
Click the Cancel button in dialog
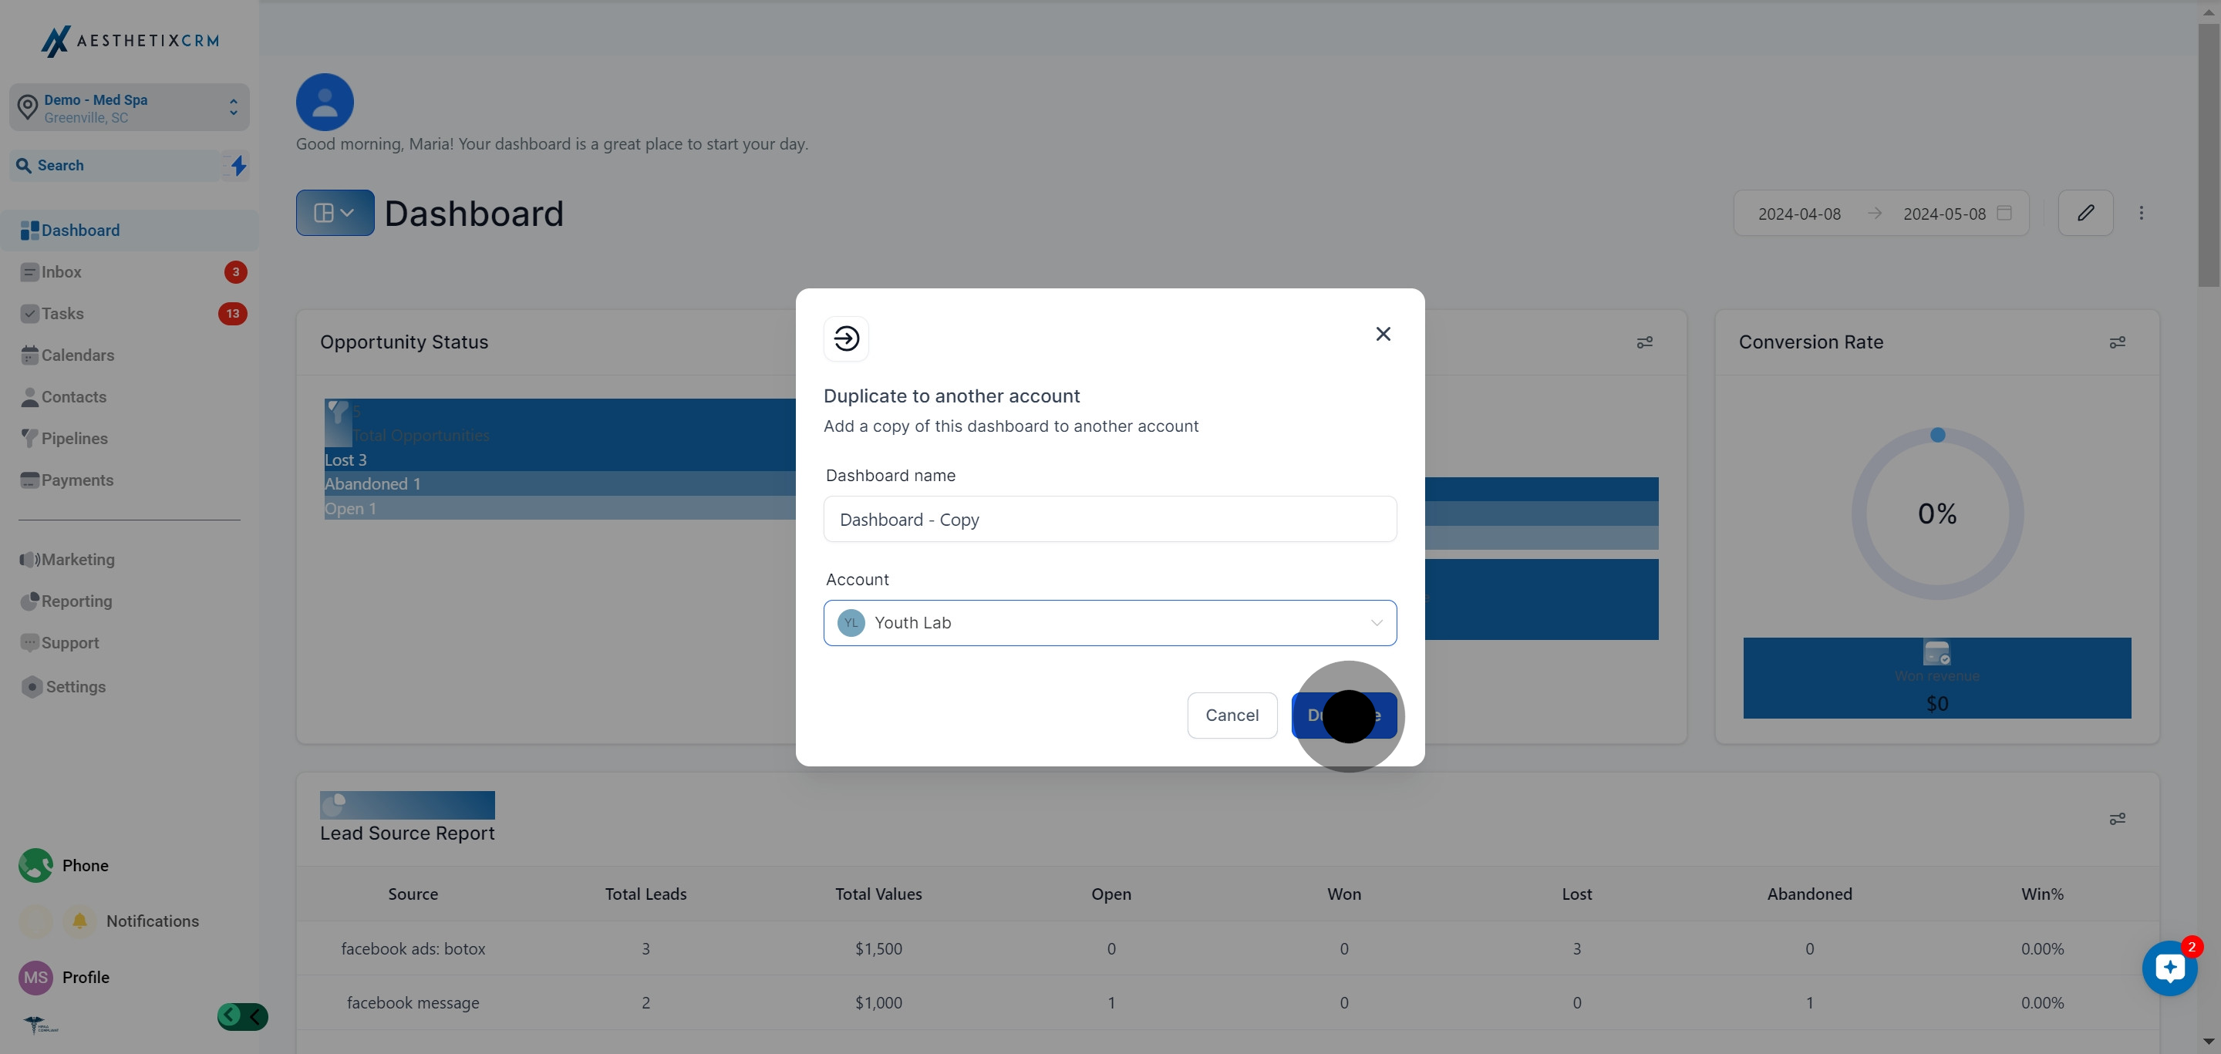(x=1232, y=716)
